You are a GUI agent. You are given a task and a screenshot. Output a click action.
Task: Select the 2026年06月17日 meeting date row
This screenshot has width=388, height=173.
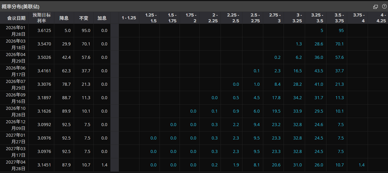(x=16, y=71)
